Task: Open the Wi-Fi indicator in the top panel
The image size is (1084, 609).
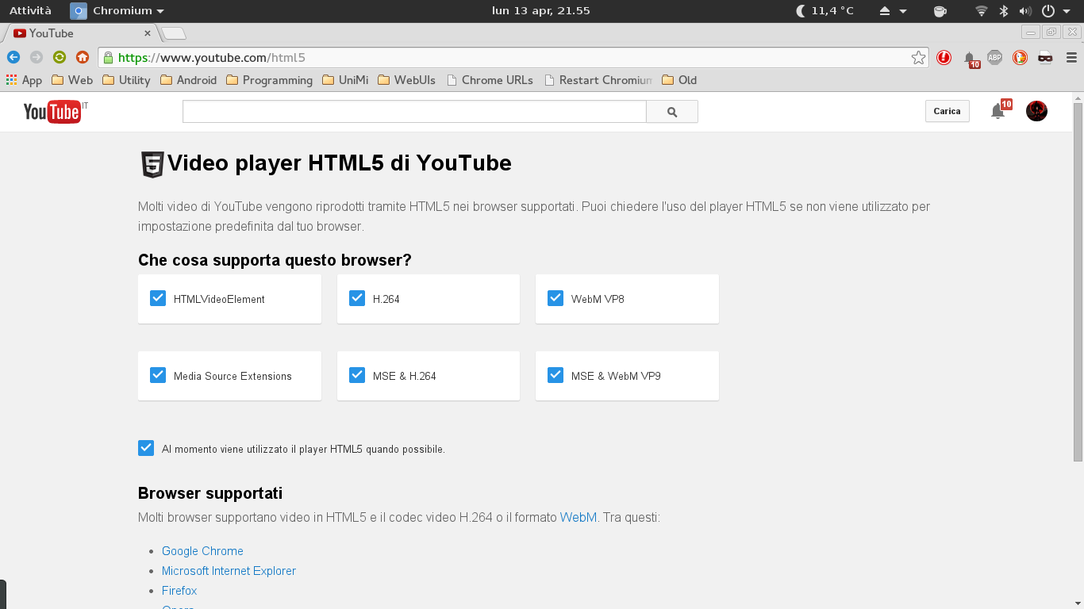Action: coord(982,11)
